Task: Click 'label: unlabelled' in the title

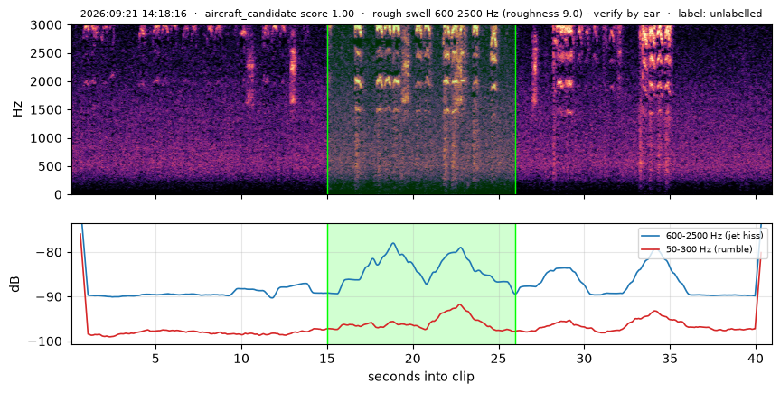Action: point(719,14)
